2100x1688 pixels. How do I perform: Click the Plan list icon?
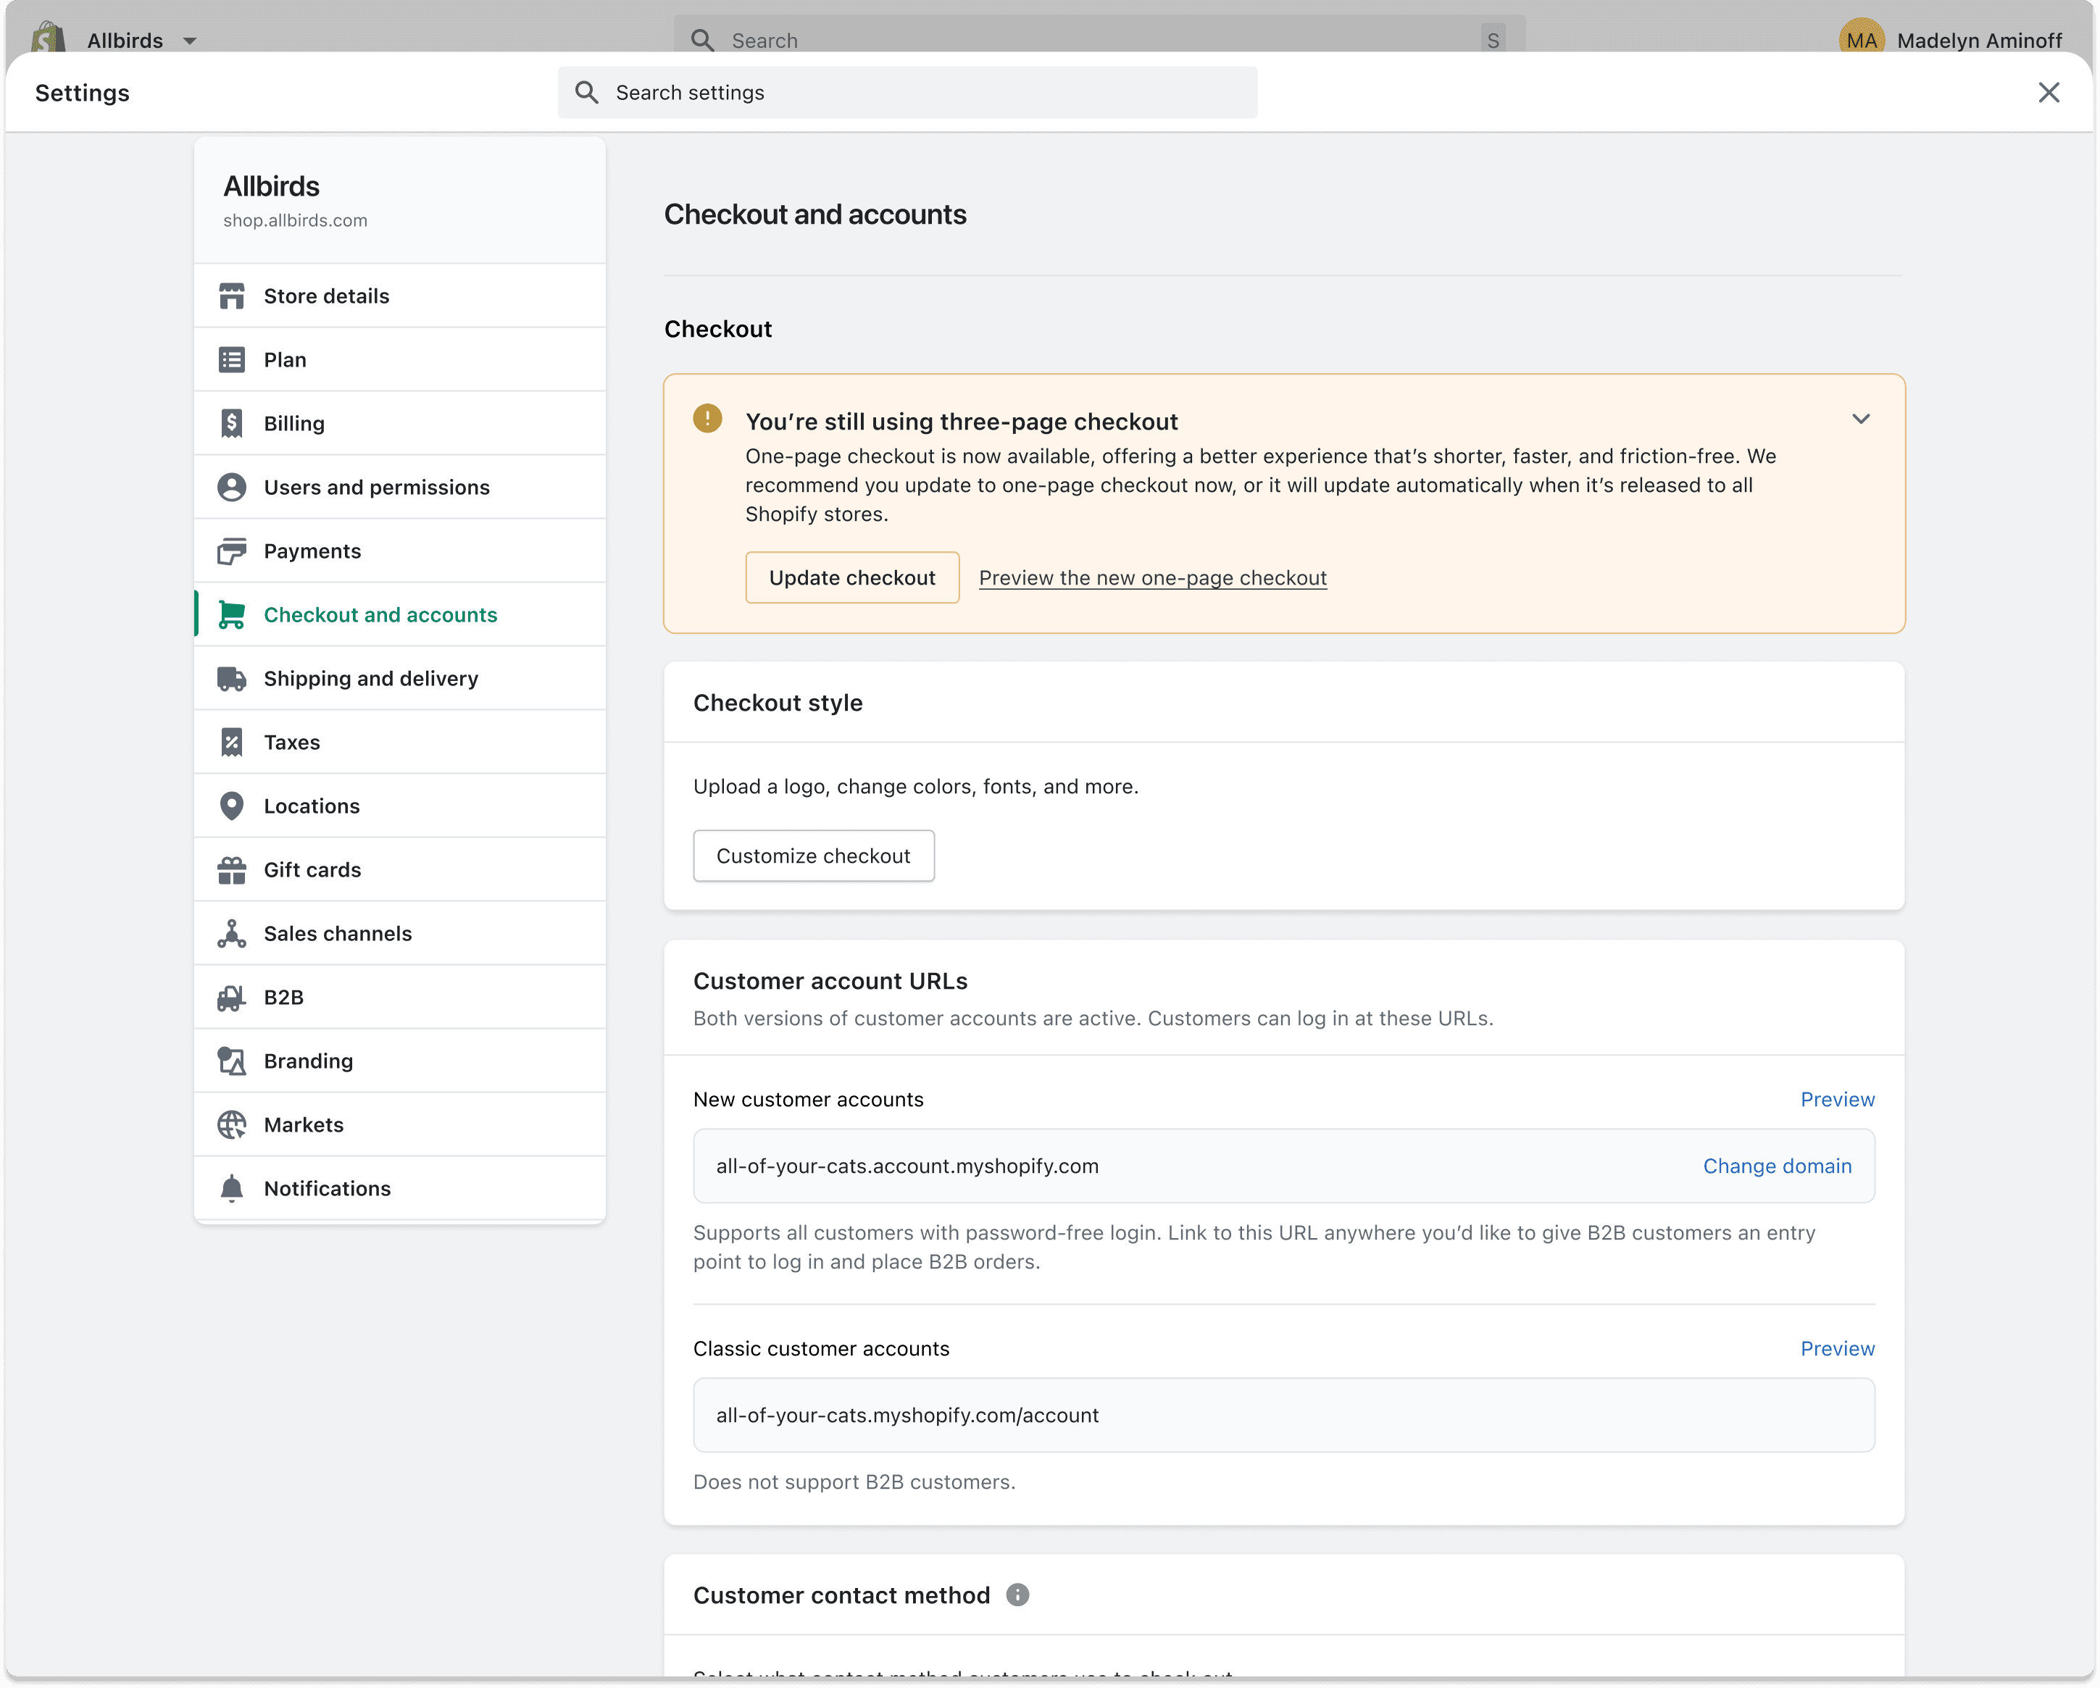click(232, 360)
